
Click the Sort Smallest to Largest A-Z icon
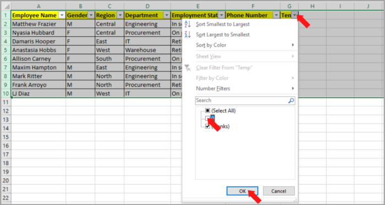188,24
